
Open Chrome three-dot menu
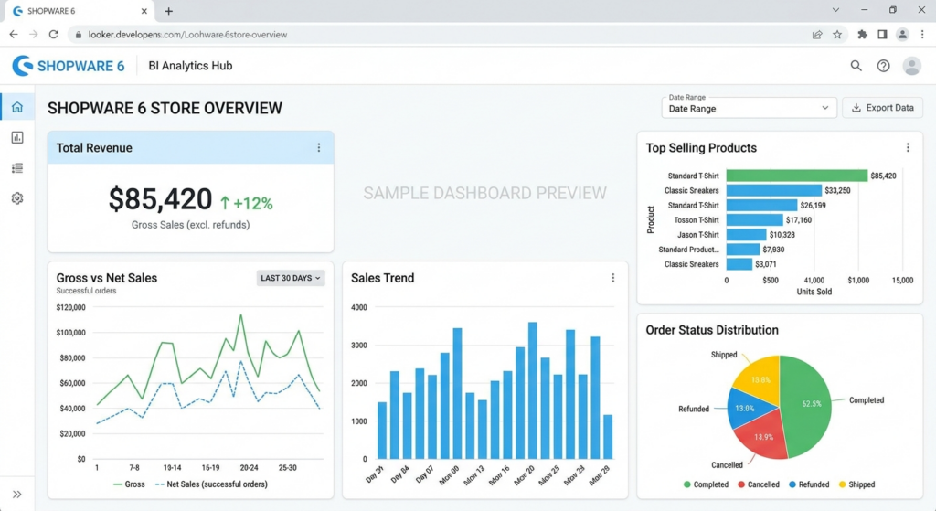pyautogui.click(x=922, y=35)
